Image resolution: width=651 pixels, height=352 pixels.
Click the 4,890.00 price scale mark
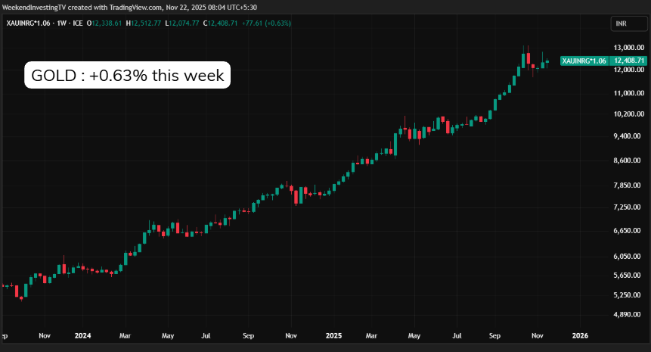(x=629, y=314)
